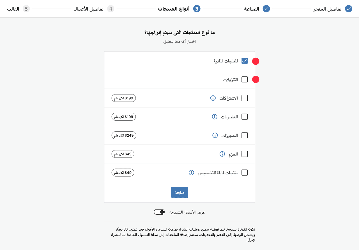Viewport: 359px width, 250px height.
Task: Open the info tooltip for الحجوزات
Action: pyautogui.click(x=215, y=135)
